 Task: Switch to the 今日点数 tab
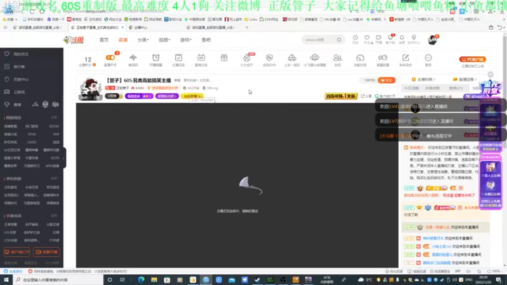411,88
